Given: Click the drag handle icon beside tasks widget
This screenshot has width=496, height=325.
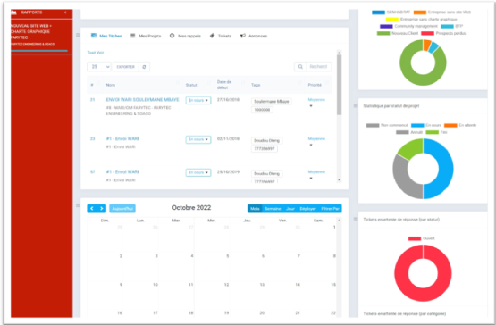Looking at the screenshot, I should (78, 35).
